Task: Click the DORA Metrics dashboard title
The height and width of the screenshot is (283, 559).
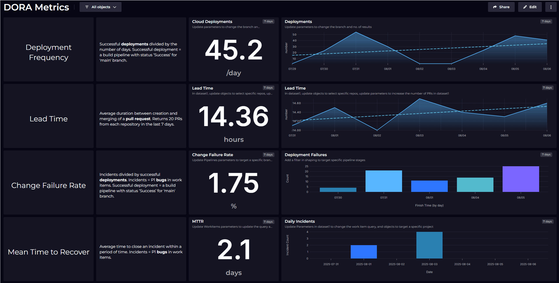Action: (36, 7)
